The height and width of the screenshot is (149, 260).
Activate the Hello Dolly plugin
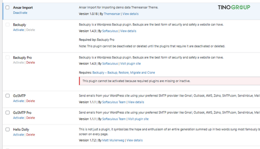[19, 135]
